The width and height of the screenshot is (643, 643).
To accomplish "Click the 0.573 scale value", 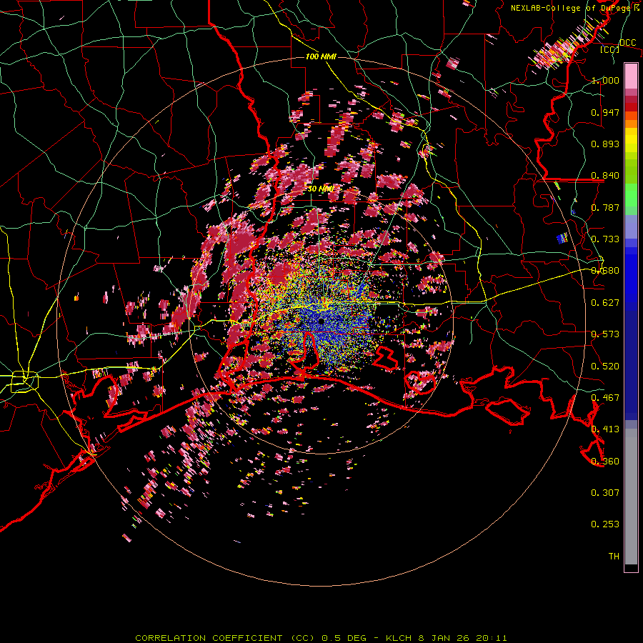I will 605,334.
